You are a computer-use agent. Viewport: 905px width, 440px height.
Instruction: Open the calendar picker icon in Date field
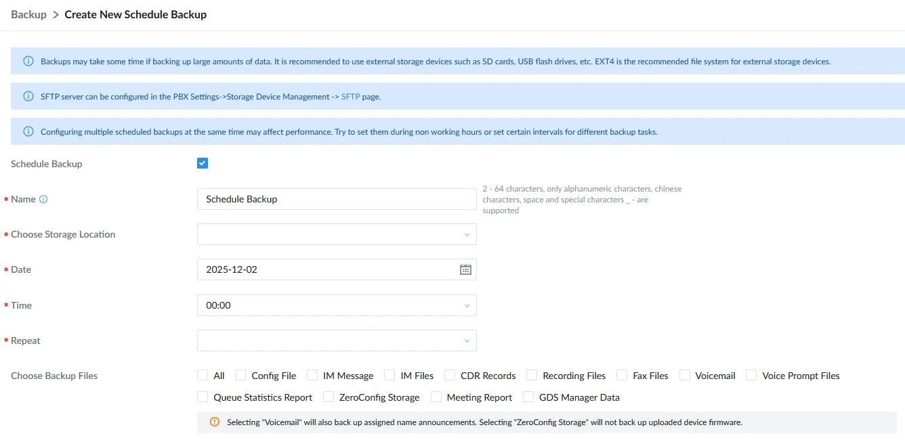pos(465,269)
